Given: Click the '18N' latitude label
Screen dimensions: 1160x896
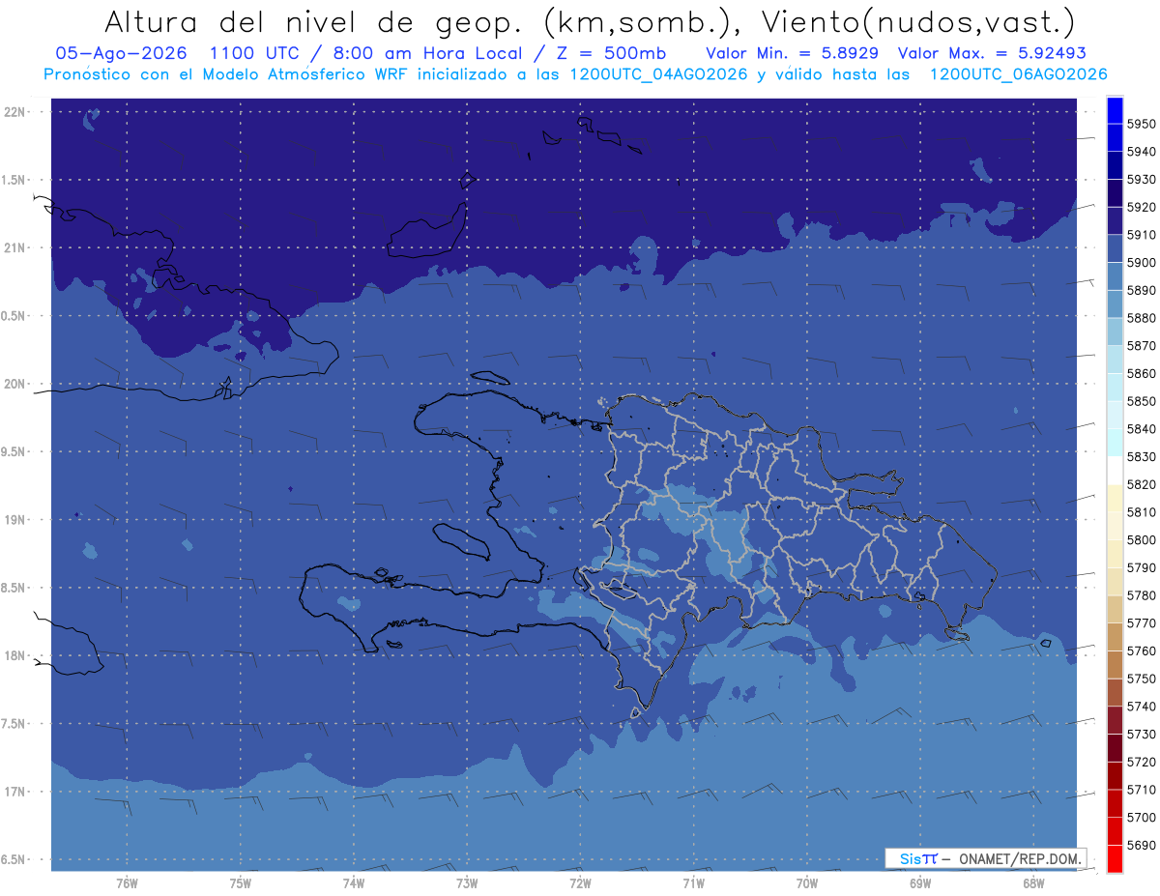Looking at the screenshot, I should (14, 656).
